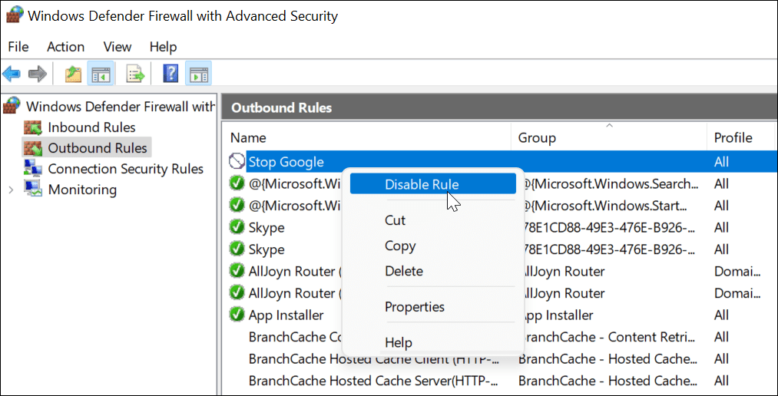778x396 pixels.
Task: Open the View menu in menu bar
Action: coord(118,47)
